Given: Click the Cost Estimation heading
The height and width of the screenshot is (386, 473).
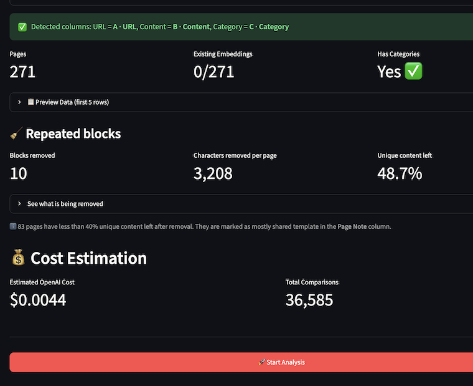Looking at the screenshot, I should [88, 258].
